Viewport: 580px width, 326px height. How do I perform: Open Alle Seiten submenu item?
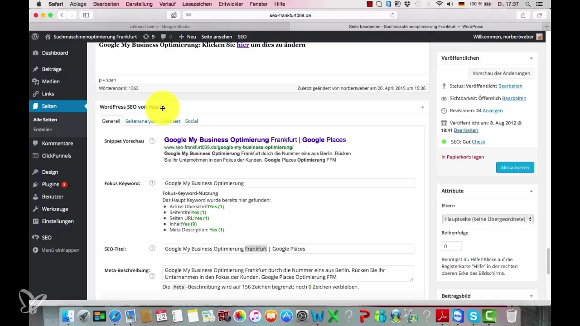(45, 120)
